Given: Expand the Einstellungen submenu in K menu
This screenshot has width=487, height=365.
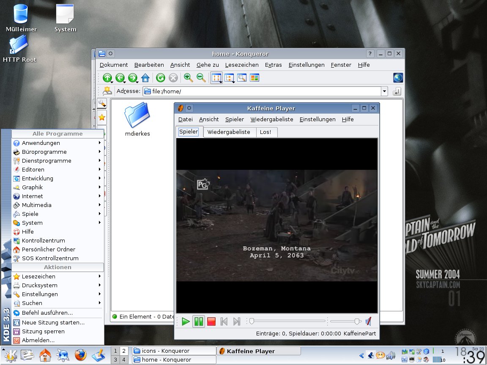Looking at the screenshot, I should tap(57, 294).
